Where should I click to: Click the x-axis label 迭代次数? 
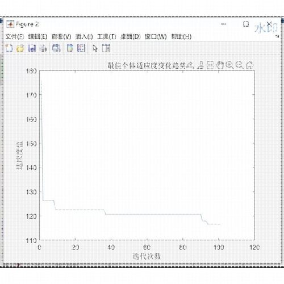[x=147, y=256]
